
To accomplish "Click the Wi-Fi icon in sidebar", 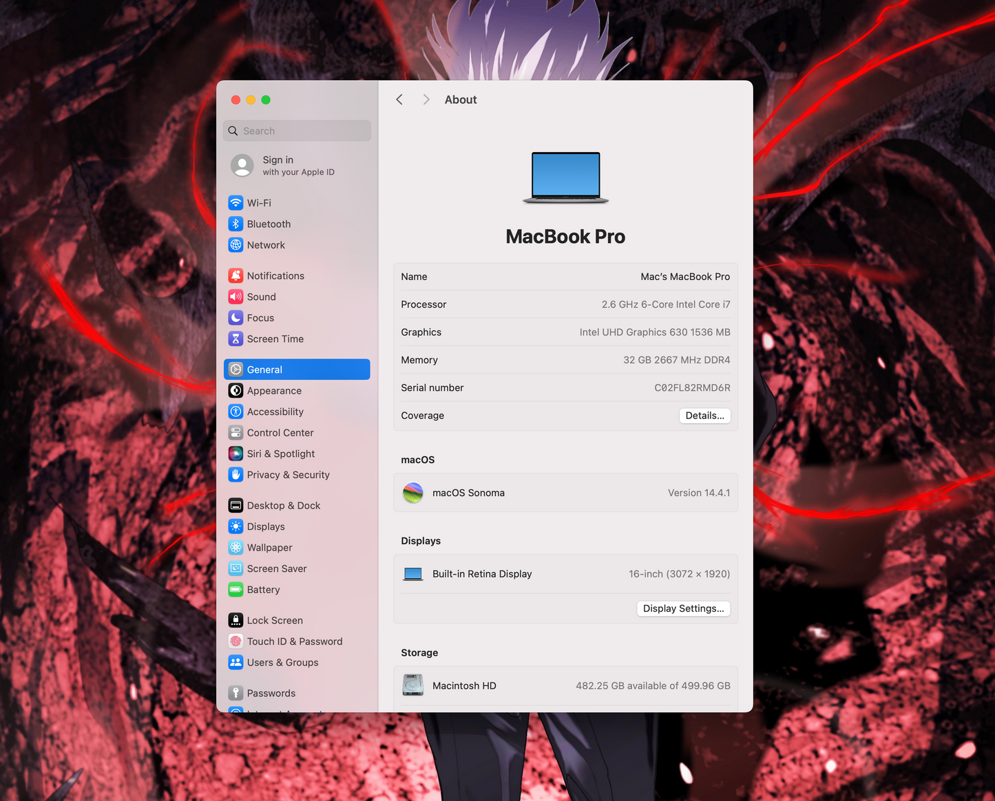I will (x=235, y=203).
